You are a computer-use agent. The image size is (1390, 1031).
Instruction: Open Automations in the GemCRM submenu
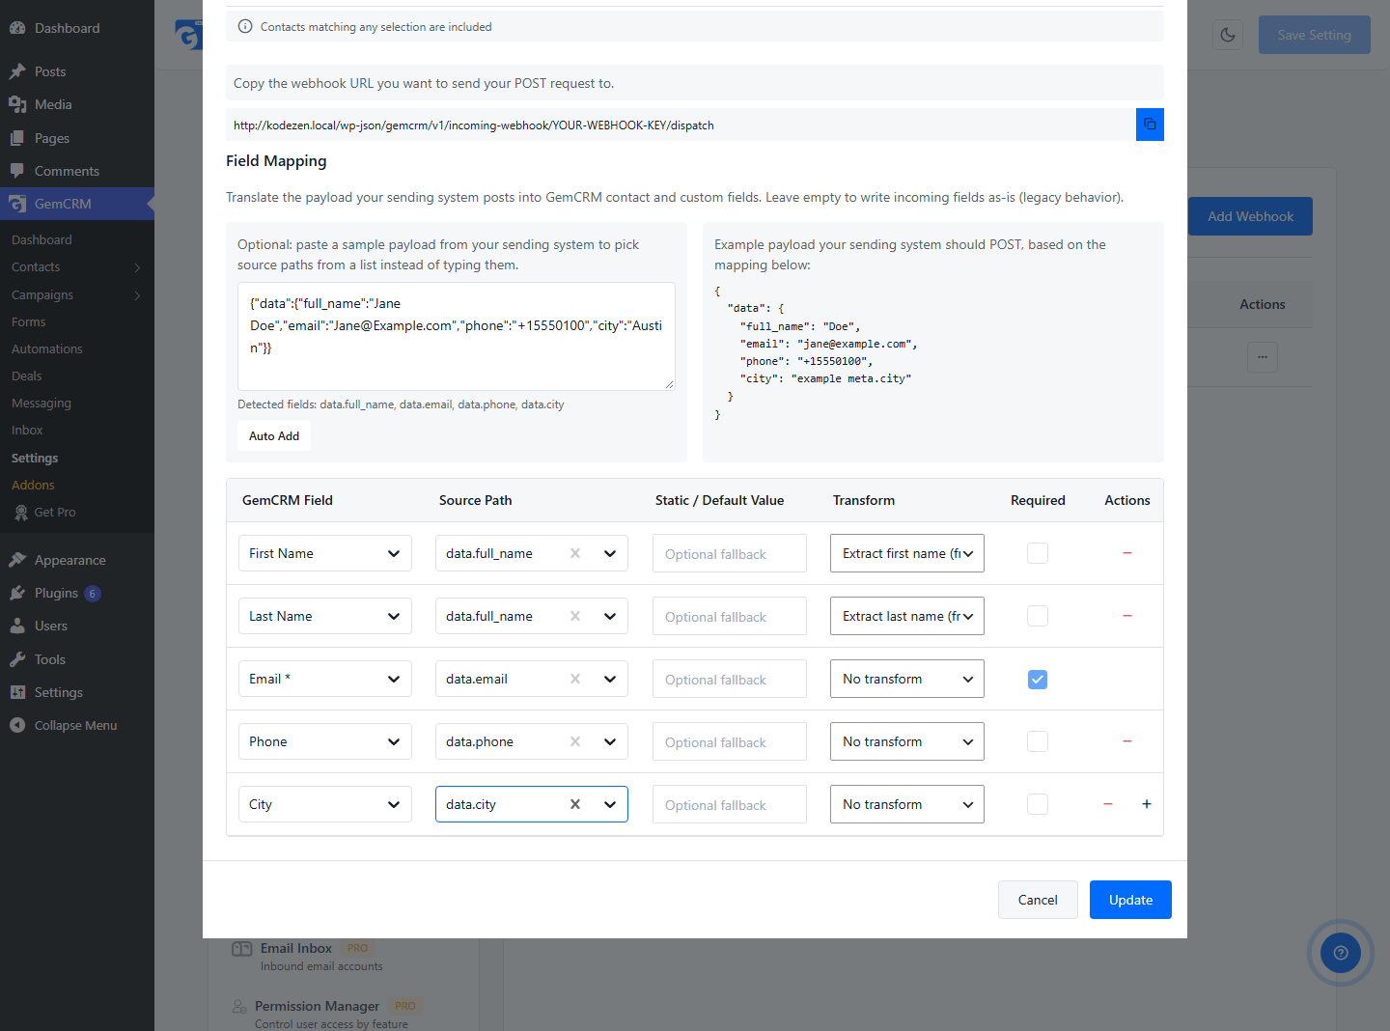click(x=47, y=348)
